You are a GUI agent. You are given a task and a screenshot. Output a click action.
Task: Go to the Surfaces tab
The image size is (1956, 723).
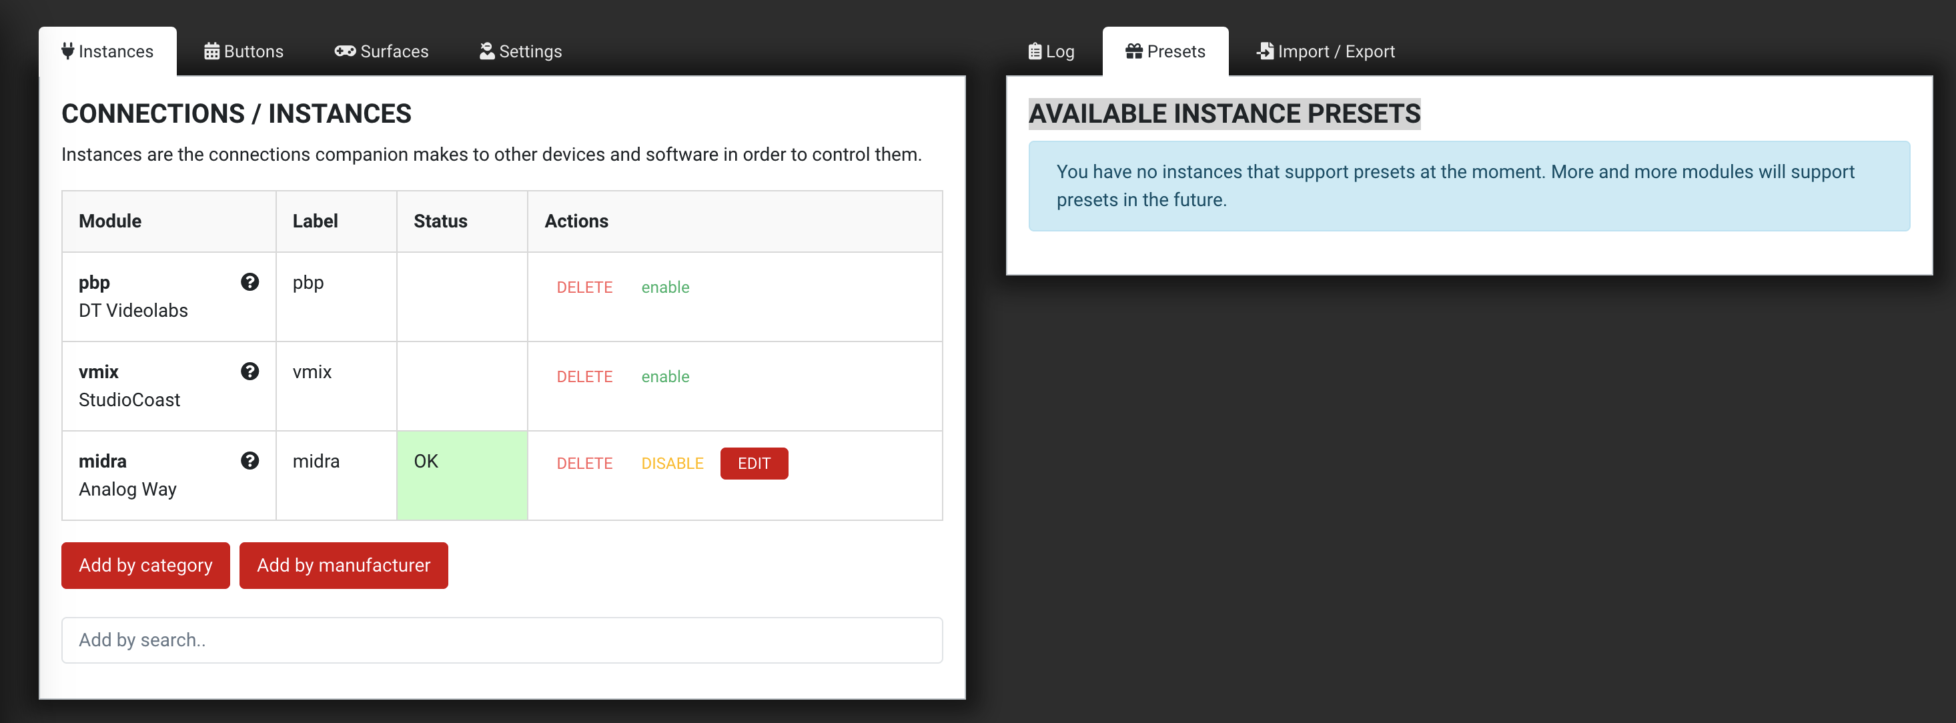click(x=381, y=51)
